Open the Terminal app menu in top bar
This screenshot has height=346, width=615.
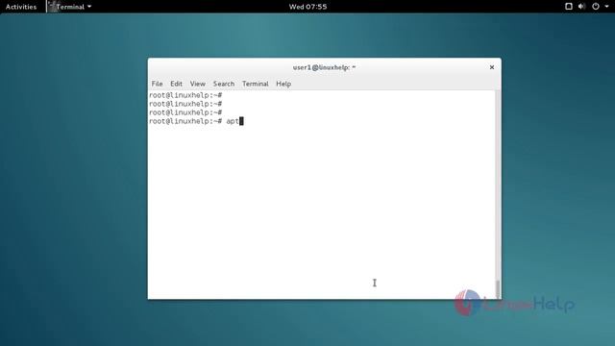(x=70, y=7)
